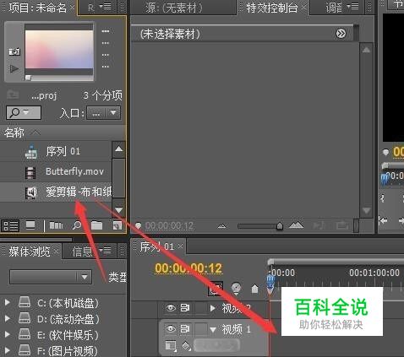Click the project panel scrub bar handle
The height and width of the screenshot is (357, 404).
[x=28, y=78]
